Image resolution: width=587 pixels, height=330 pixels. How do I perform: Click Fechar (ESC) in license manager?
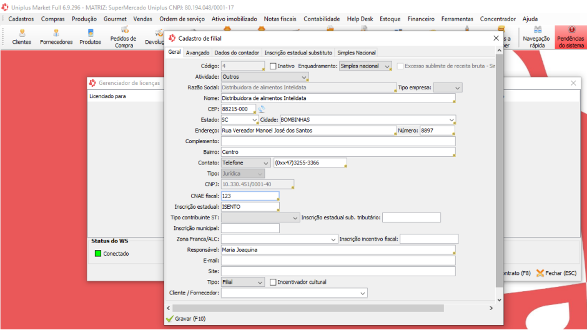point(556,273)
